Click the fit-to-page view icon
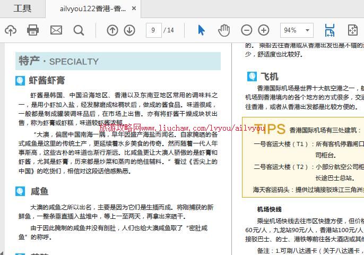The image size is (364, 255). click(x=352, y=30)
